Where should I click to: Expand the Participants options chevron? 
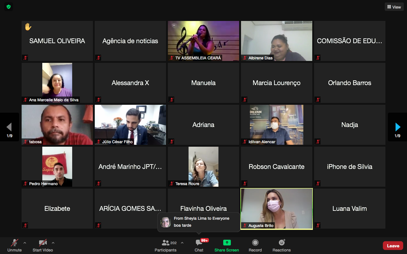point(182,243)
